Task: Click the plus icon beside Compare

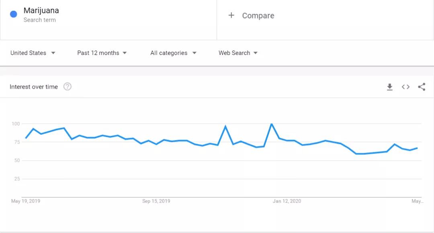Action: (x=231, y=15)
